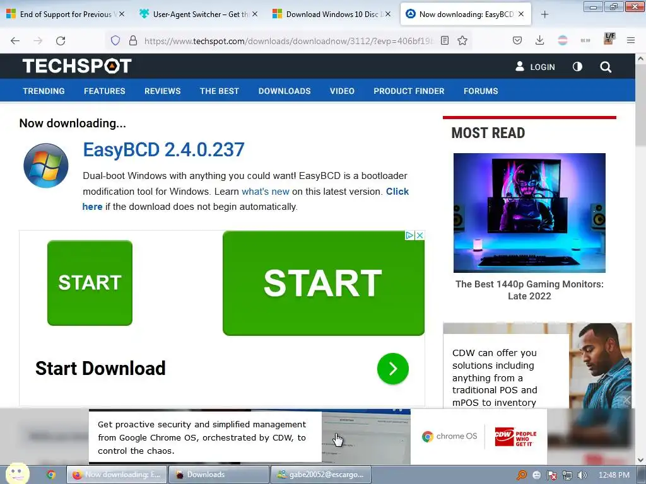
Task: Open gabe20052@escargo taskbar window
Action: coord(321,475)
